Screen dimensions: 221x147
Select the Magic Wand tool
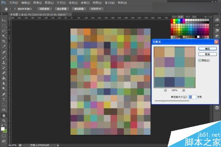(x=4, y=36)
